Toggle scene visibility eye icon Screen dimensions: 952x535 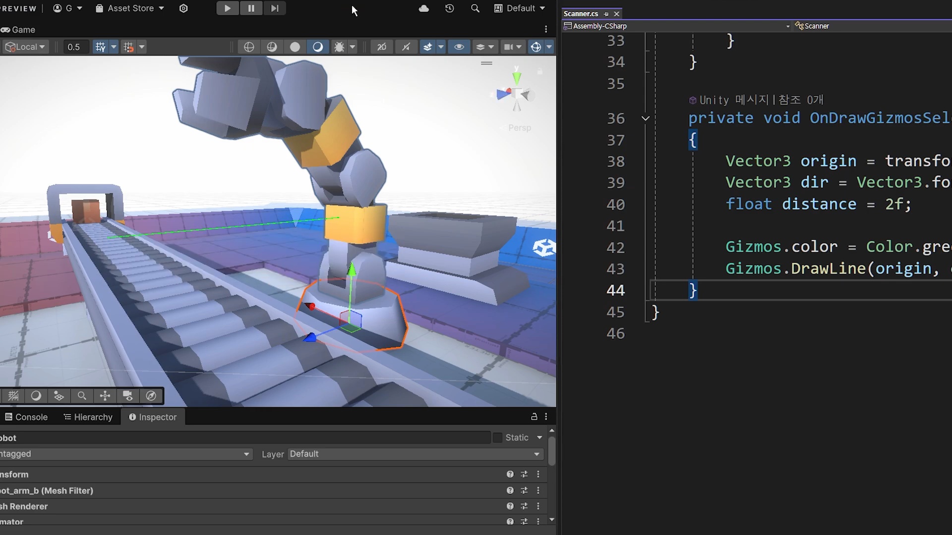pos(459,47)
